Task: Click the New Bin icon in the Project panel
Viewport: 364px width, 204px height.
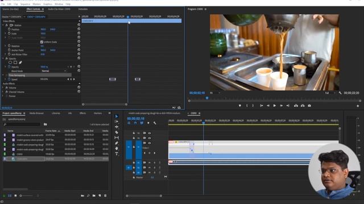Action: click(x=94, y=195)
